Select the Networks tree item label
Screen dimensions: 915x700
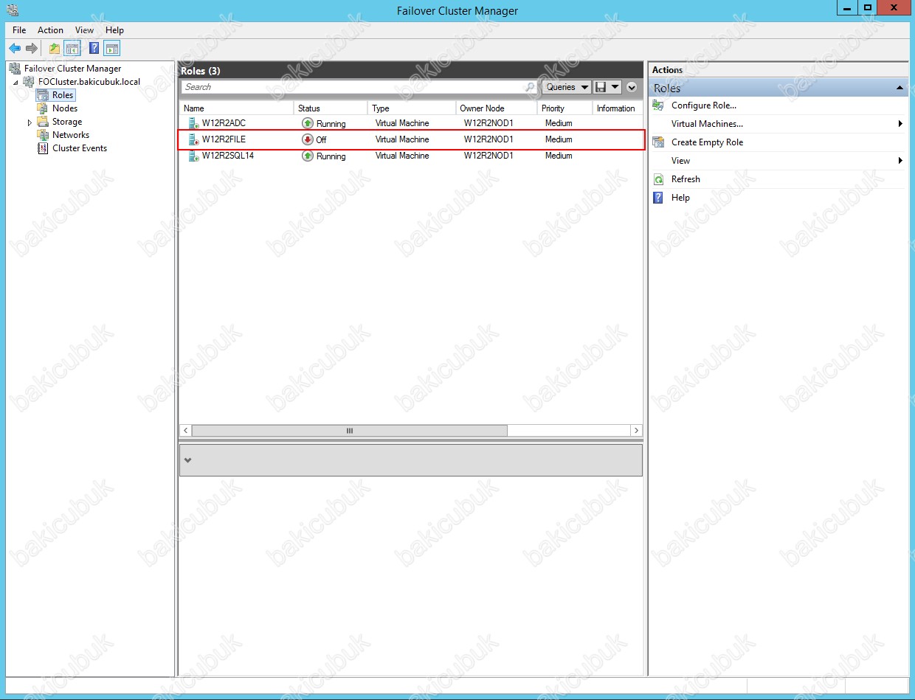(x=71, y=135)
